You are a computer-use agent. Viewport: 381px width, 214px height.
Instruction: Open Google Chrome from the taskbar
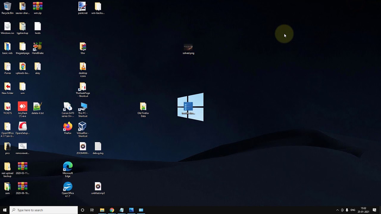click(x=112, y=210)
